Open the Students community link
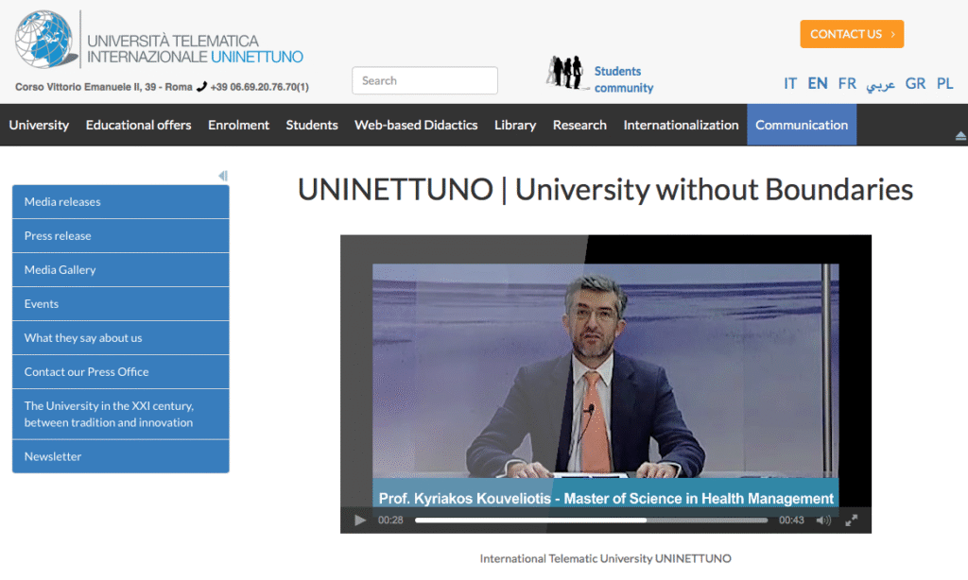This screenshot has height=580, width=968. pos(624,79)
